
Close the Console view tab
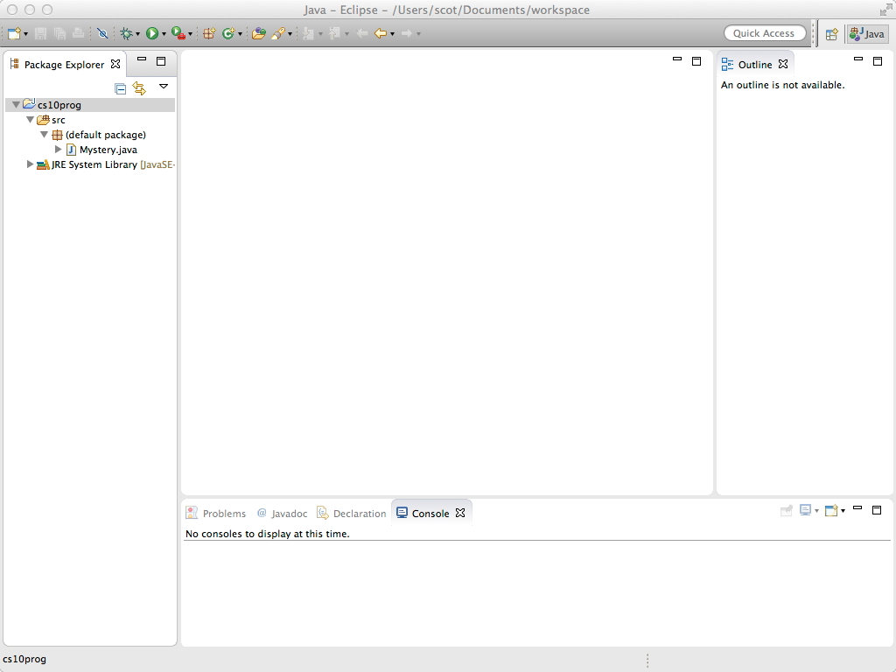coord(460,513)
